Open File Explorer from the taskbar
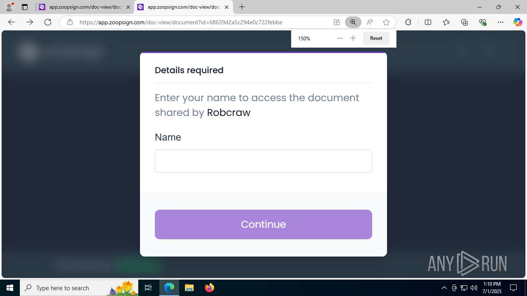Image resolution: width=527 pixels, height=296 pixels. (189, 288)
